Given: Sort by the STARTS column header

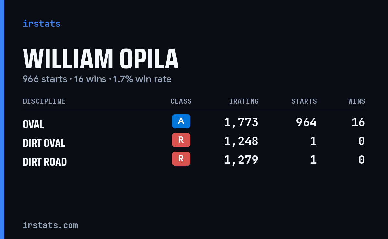Looking at the screenshot, I should (x=304, y=101).
